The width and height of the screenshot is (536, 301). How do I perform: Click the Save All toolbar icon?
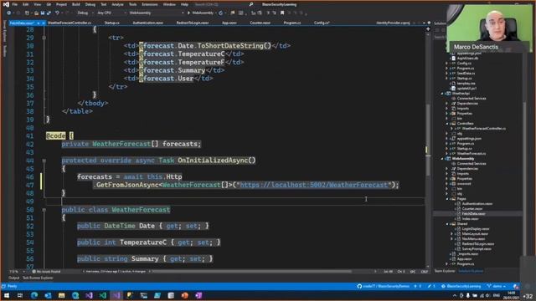pos(49,13)
